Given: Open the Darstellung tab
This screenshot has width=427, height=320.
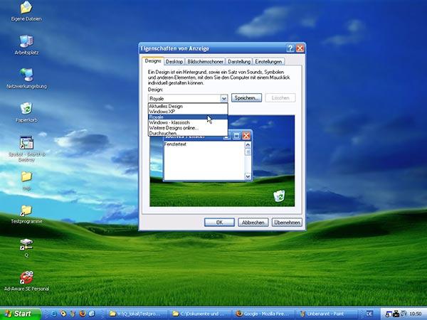Looking at the screenshot, I should tap(239, 62).
